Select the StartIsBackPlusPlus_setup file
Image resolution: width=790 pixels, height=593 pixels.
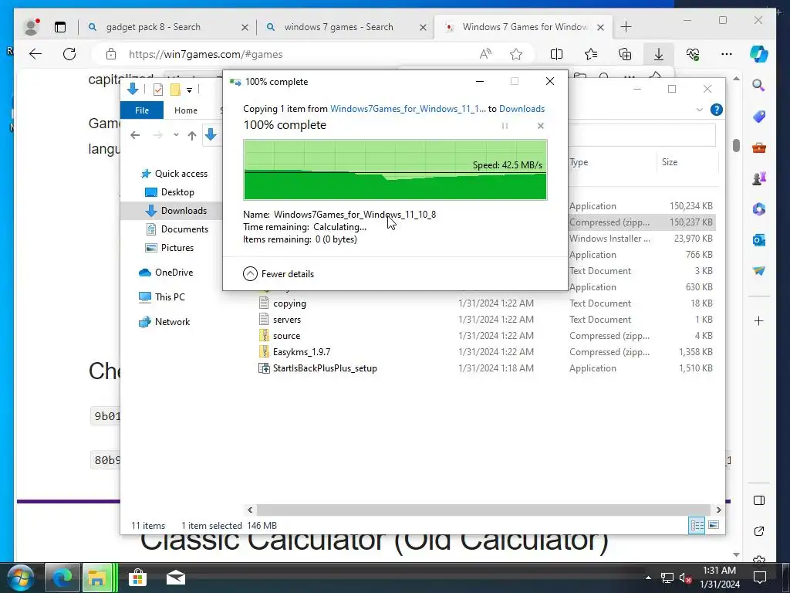pyautogui.click(x=325, y=368)
